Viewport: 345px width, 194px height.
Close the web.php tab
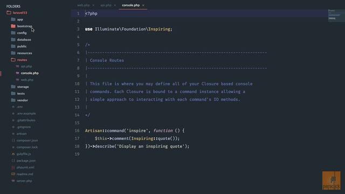click(x=93, y=5)
